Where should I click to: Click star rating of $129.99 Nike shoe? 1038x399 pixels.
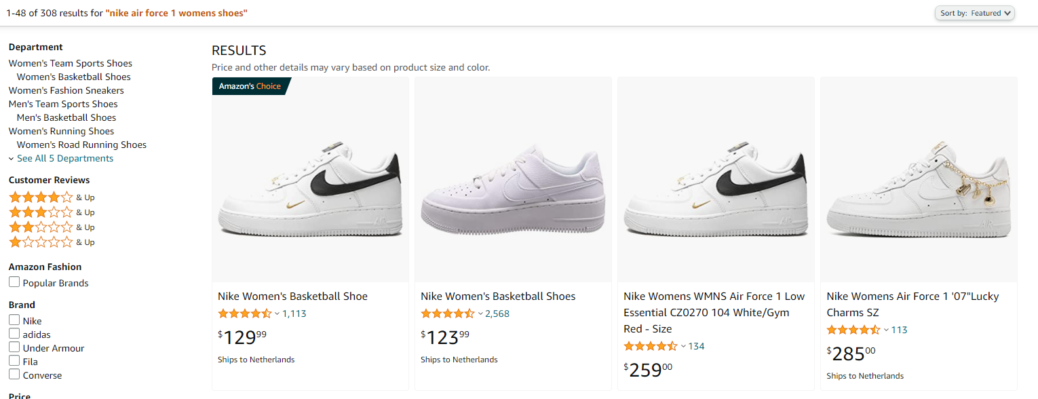[x=244, y=313]
